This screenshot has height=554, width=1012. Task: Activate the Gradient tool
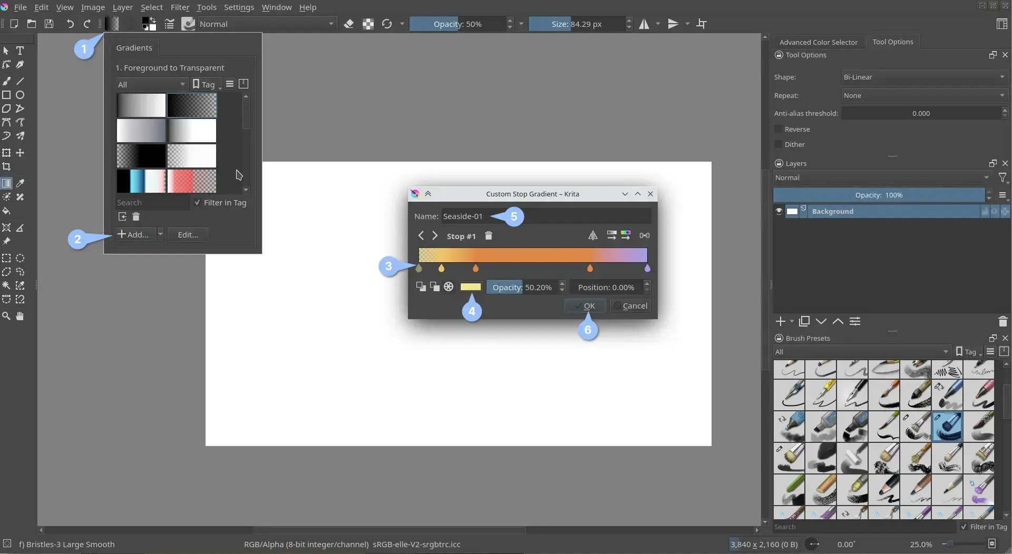pyautogui.click(x=6, y=183)
